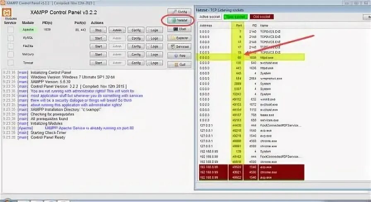The image size is (371, 202).
Task: Toggle the Apache service checkbox
Action: click(x=11, y=30)
